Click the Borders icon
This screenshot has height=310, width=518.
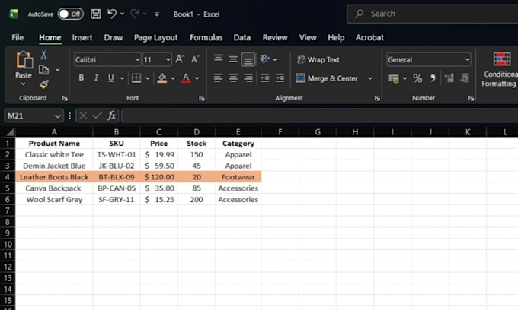point(136,78)
